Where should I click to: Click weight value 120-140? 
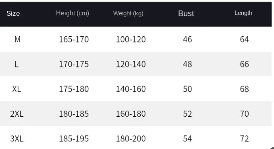click(131, 64)
